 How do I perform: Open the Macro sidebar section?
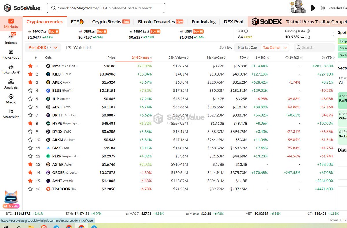point(11,99)
